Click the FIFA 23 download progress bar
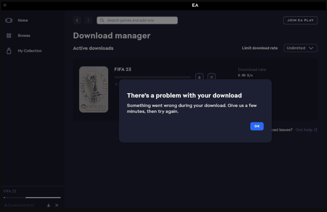Screen dimensions: 327x212 coord(153,77)
